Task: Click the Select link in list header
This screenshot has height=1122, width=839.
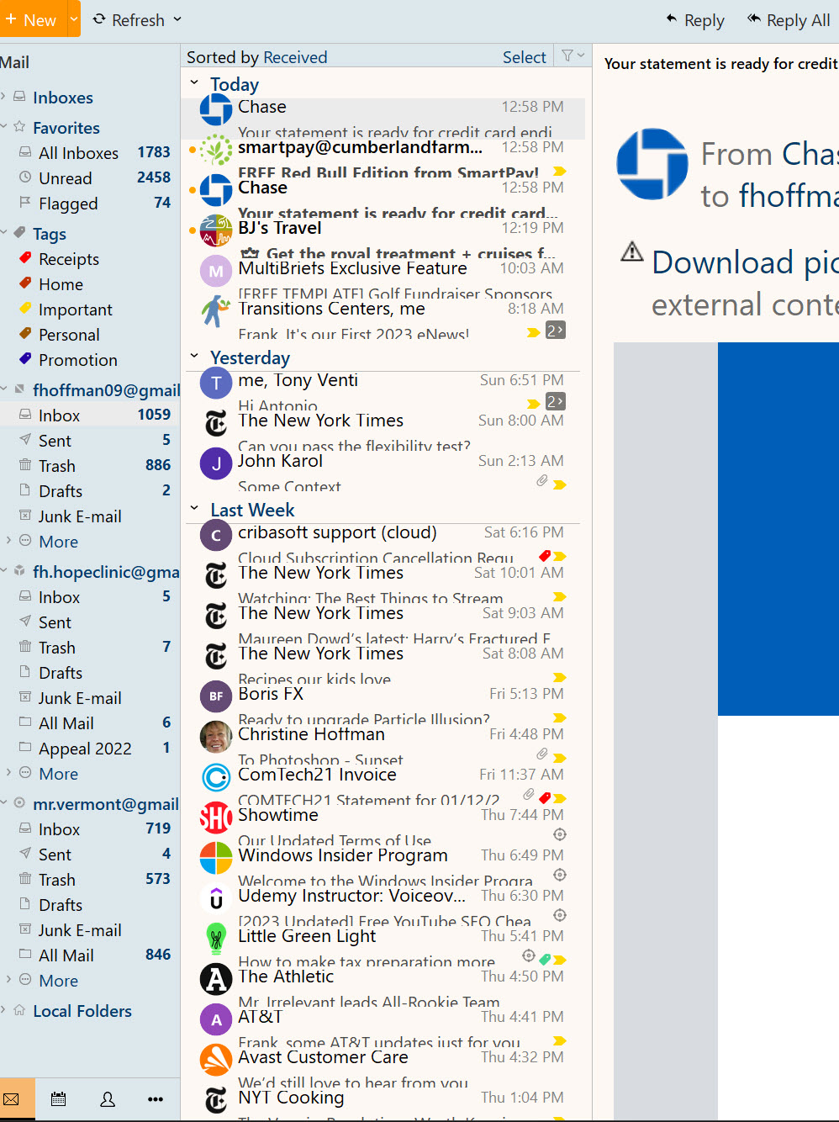Action: click(x=525, y=57)
